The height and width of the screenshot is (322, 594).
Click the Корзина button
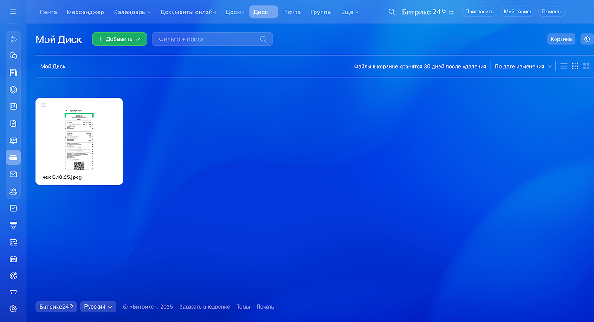561,39
